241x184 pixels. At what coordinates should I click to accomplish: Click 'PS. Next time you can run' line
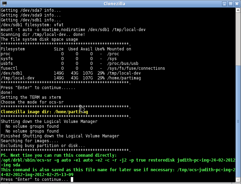[x=59, y=155]
